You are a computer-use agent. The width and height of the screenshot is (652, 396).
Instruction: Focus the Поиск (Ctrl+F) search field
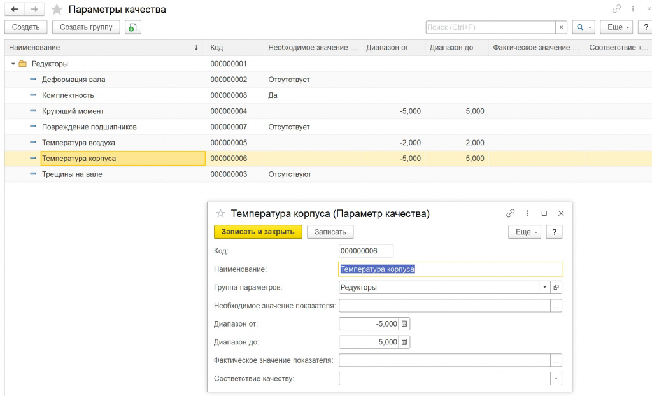(491, 27)
